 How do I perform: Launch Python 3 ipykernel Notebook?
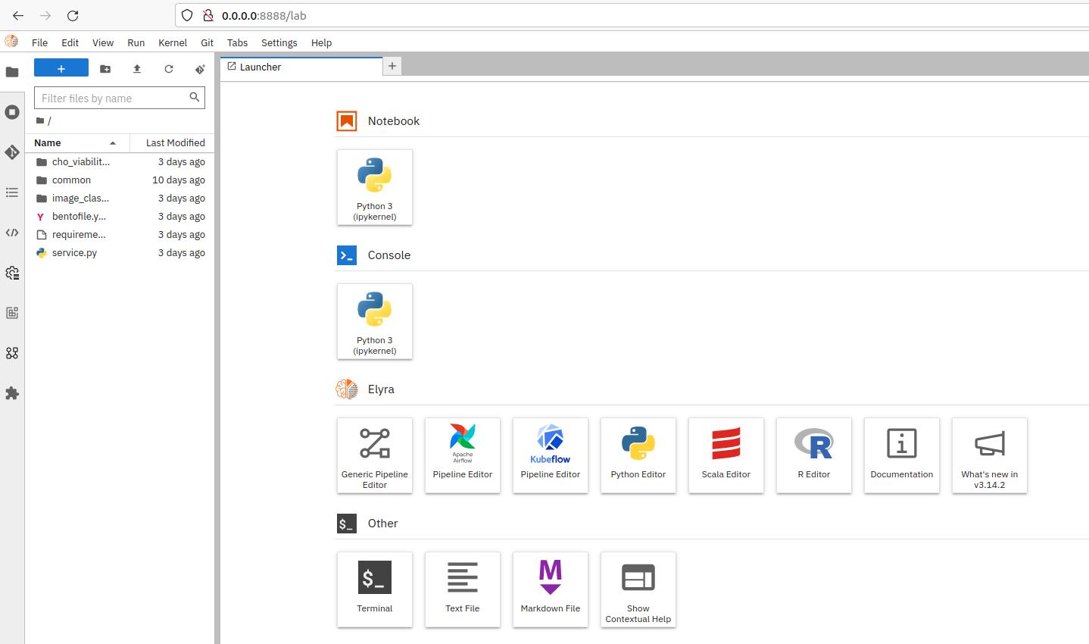tap(375, 187)
